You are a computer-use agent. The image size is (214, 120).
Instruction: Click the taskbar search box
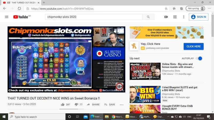[x=37, y=117]
